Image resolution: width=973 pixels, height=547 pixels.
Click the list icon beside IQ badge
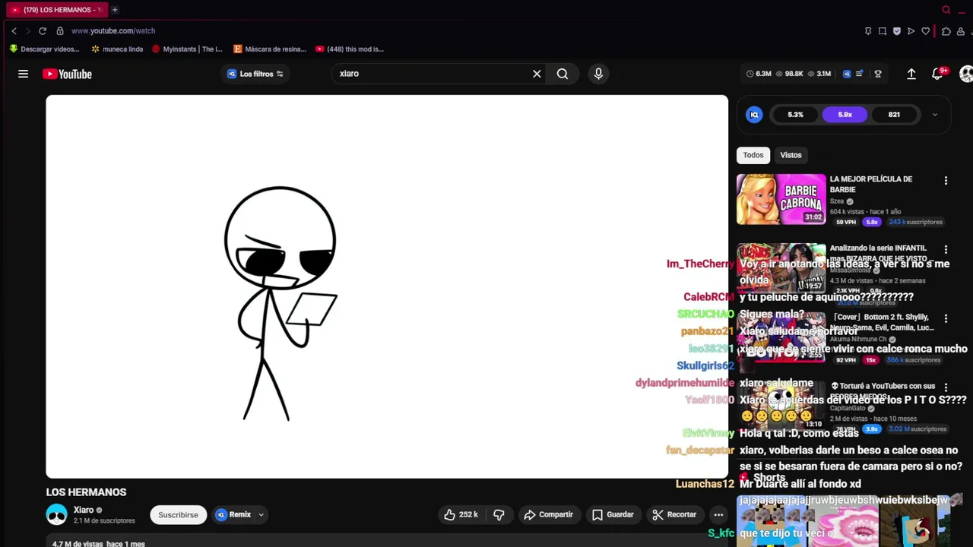(x=860, y=74)
